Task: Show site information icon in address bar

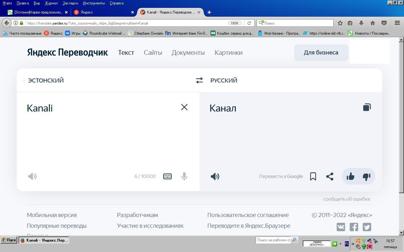Action: (x=15, y=23)
